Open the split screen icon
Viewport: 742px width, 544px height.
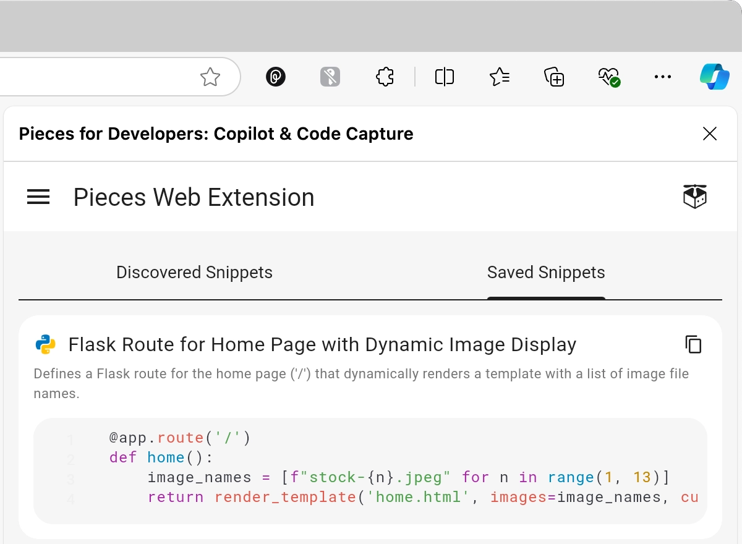pos(444,77)
